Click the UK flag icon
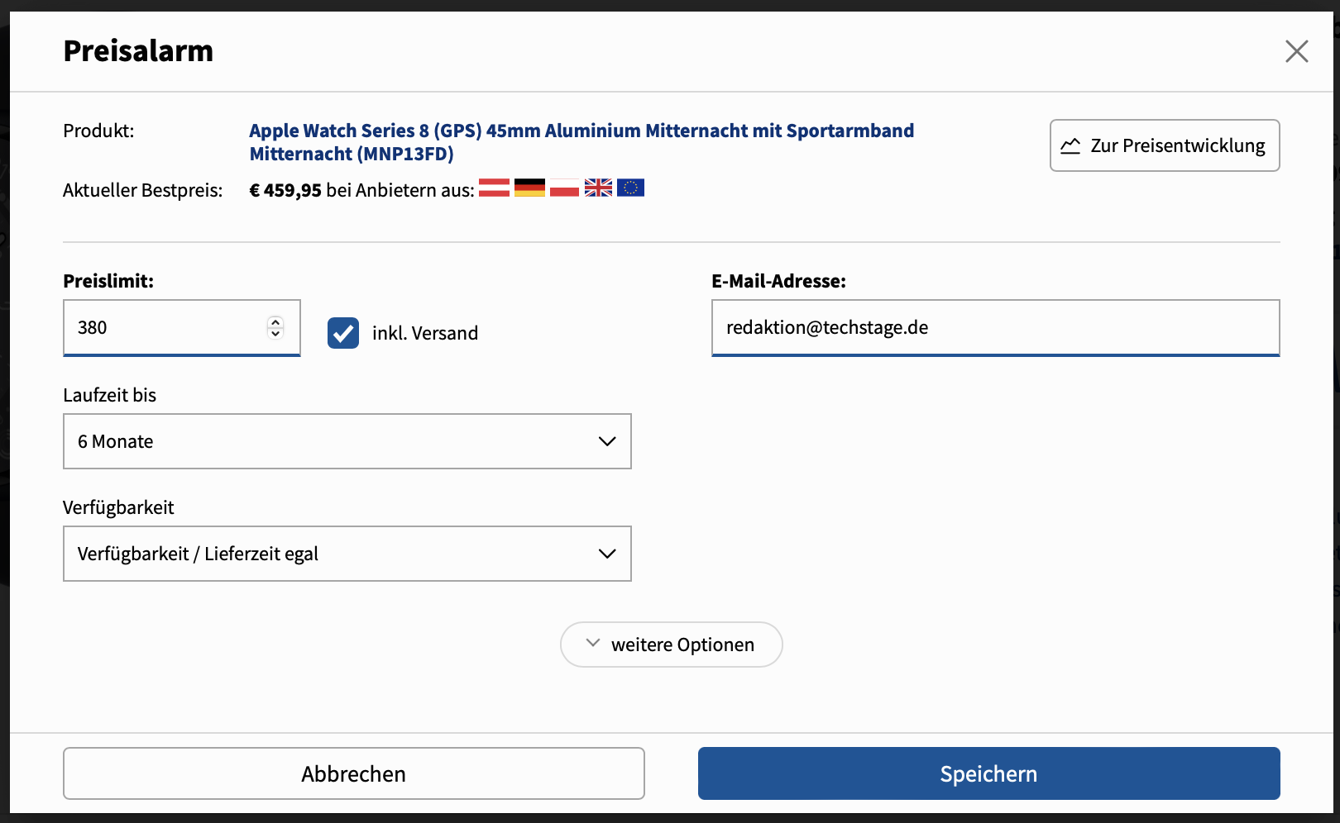The image size is (1340, 823). [x=598, y=188]
